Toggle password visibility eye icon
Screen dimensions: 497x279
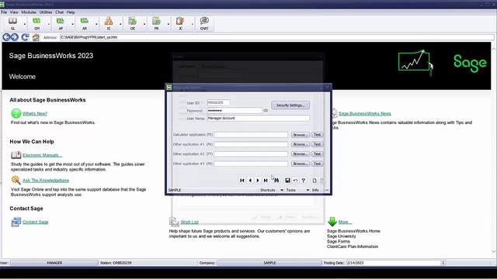pos(266,110)
